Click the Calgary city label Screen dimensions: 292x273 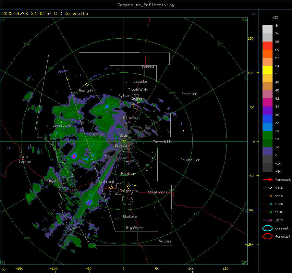[x=127, y=191]
